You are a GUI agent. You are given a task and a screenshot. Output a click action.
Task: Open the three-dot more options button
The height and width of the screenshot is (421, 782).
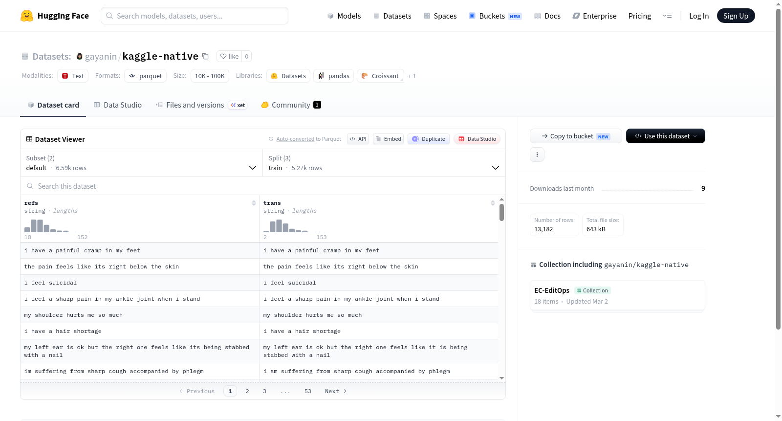[537, 155]
